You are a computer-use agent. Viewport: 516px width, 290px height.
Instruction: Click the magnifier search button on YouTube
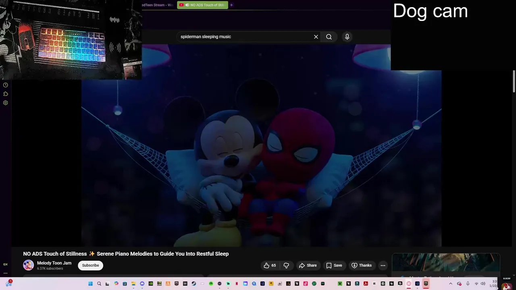(x=329, y=37)
